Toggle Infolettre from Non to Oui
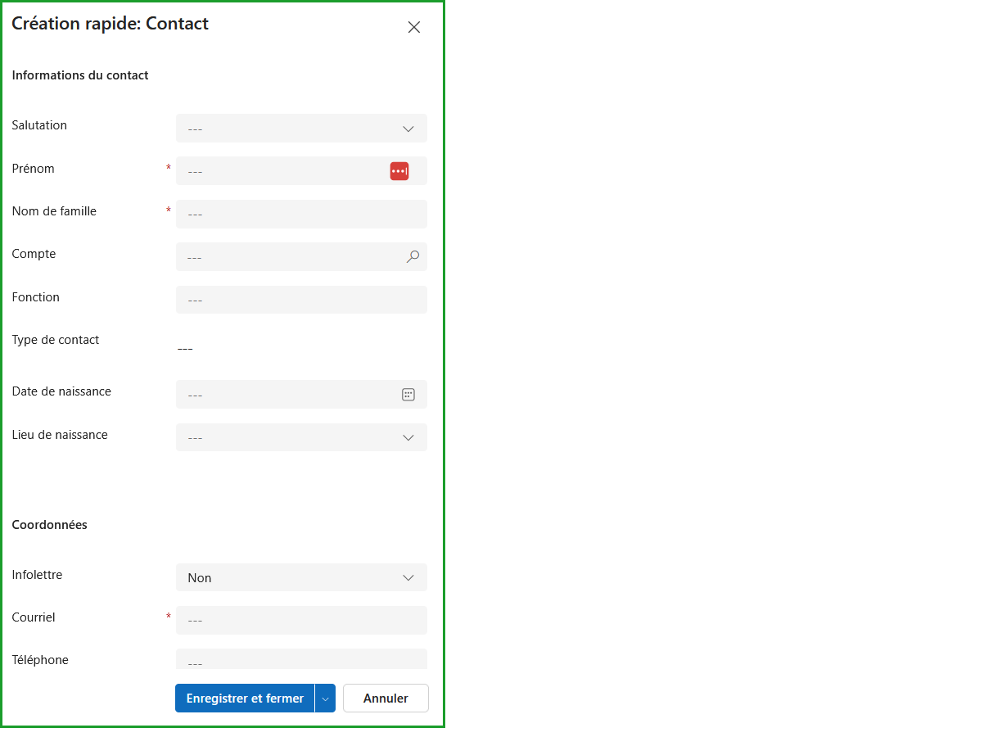 301,577
